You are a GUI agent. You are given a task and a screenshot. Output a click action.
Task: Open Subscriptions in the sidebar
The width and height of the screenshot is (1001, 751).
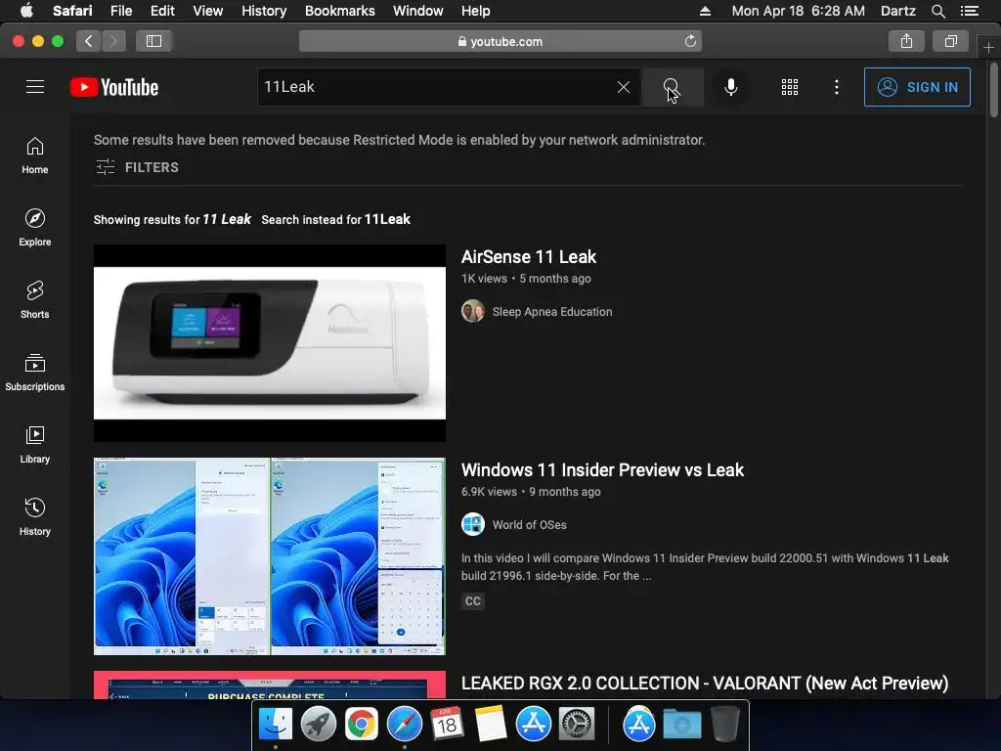tap(35, 373)
